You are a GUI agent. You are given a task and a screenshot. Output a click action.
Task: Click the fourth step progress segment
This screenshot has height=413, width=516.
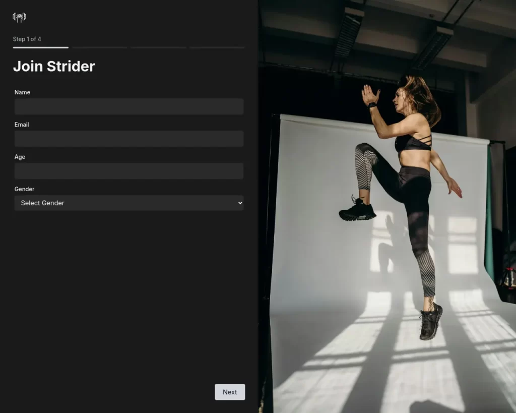coord(217,47)
